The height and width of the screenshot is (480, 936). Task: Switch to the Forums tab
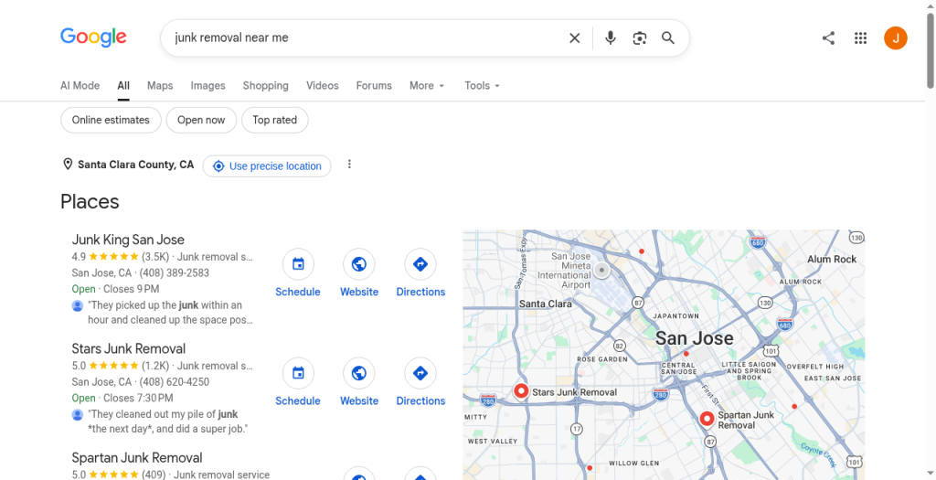(x=374, y=85)
